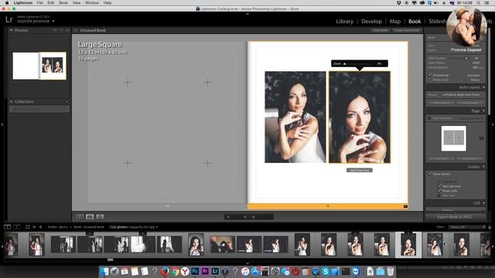The width and height of the screenshot is (495, 278).
Task: Click the previous page arrow in page navigator
Action: point(228,217)
